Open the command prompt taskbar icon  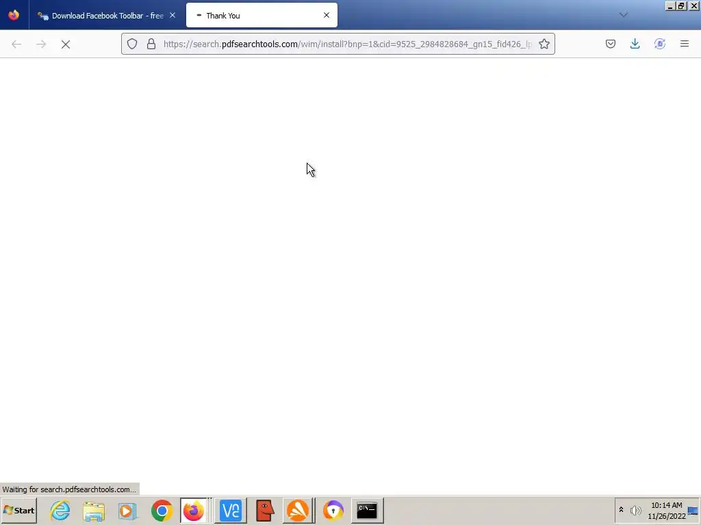point(367,510)
